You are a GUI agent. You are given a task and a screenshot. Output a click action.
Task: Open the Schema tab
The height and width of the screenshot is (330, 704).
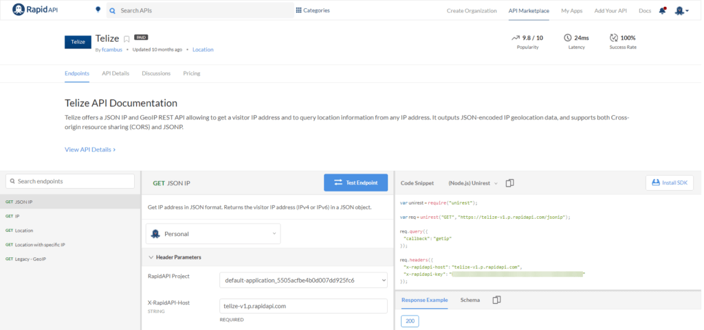pos(470,300)
